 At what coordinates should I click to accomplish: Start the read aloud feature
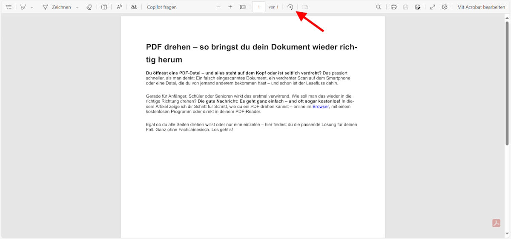(120, 7)
